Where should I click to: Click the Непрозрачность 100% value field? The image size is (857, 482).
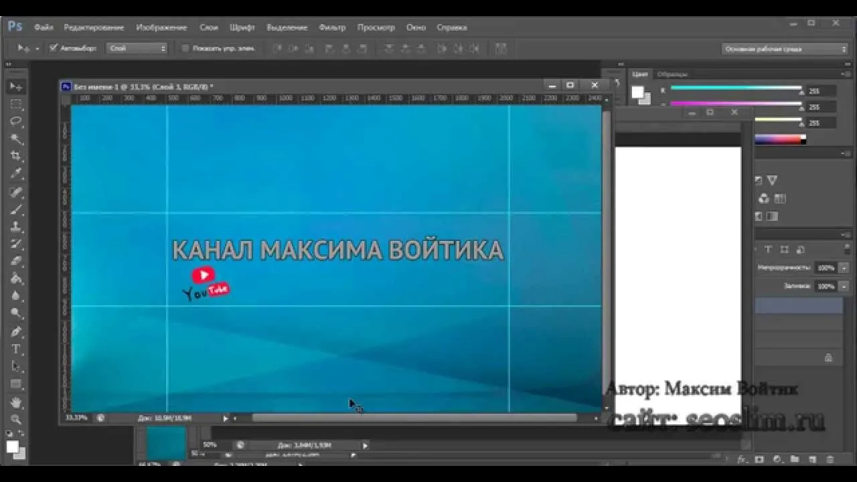(x=826, y=268)
